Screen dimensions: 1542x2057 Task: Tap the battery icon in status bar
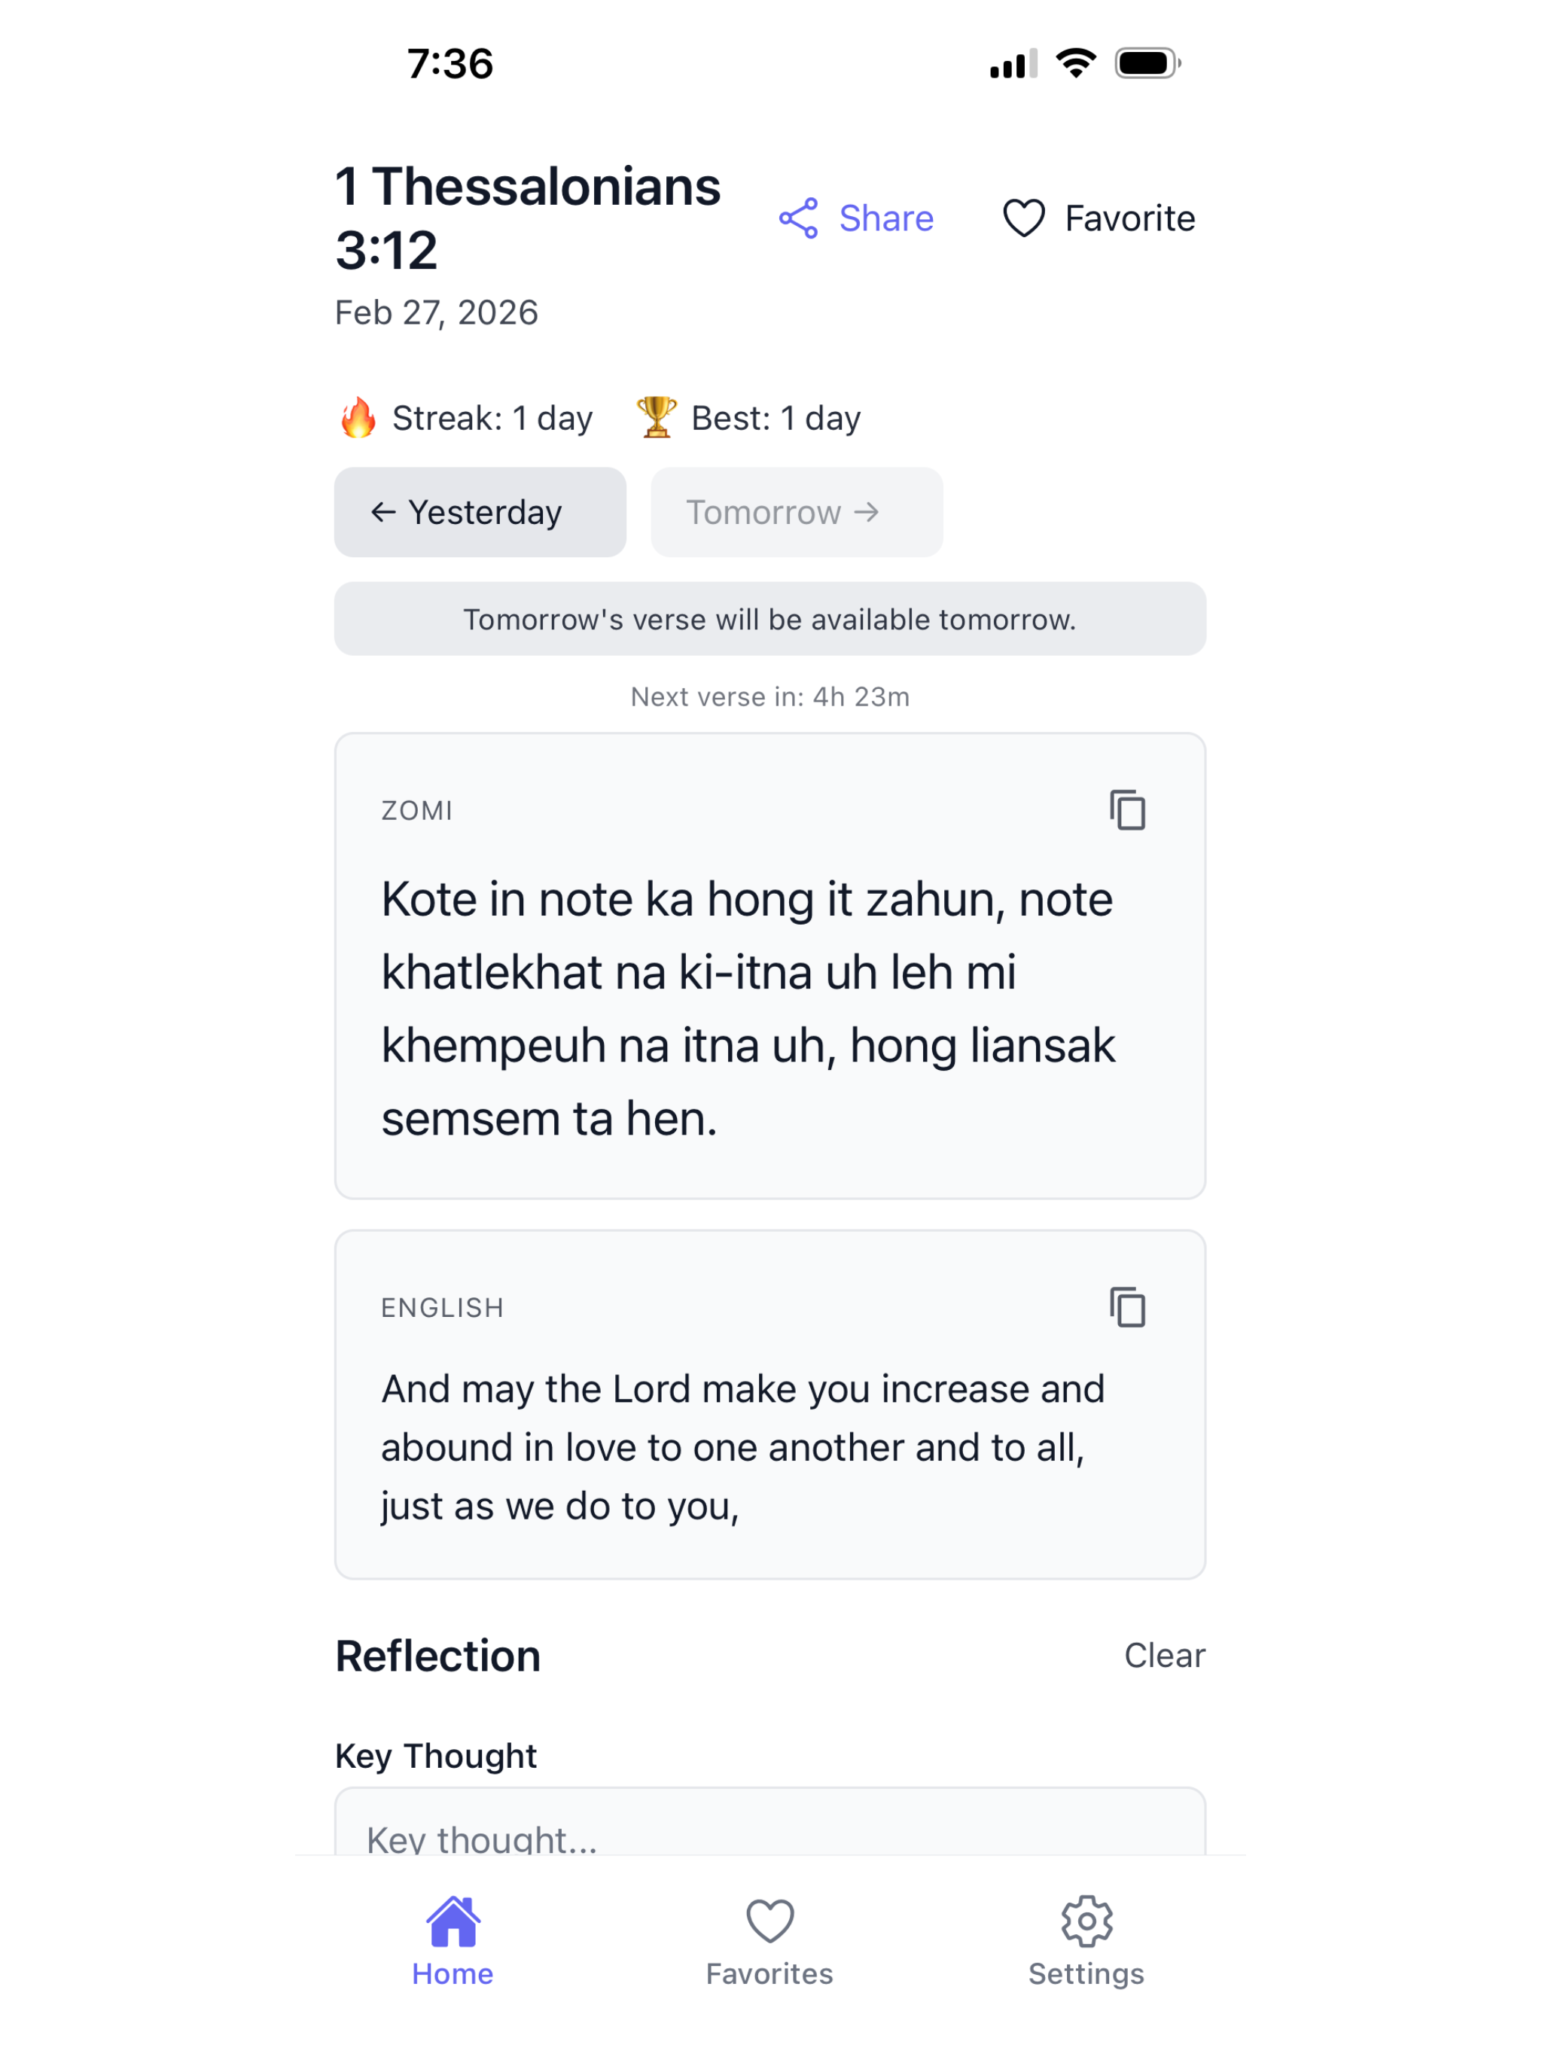[x=1147, y=63]
